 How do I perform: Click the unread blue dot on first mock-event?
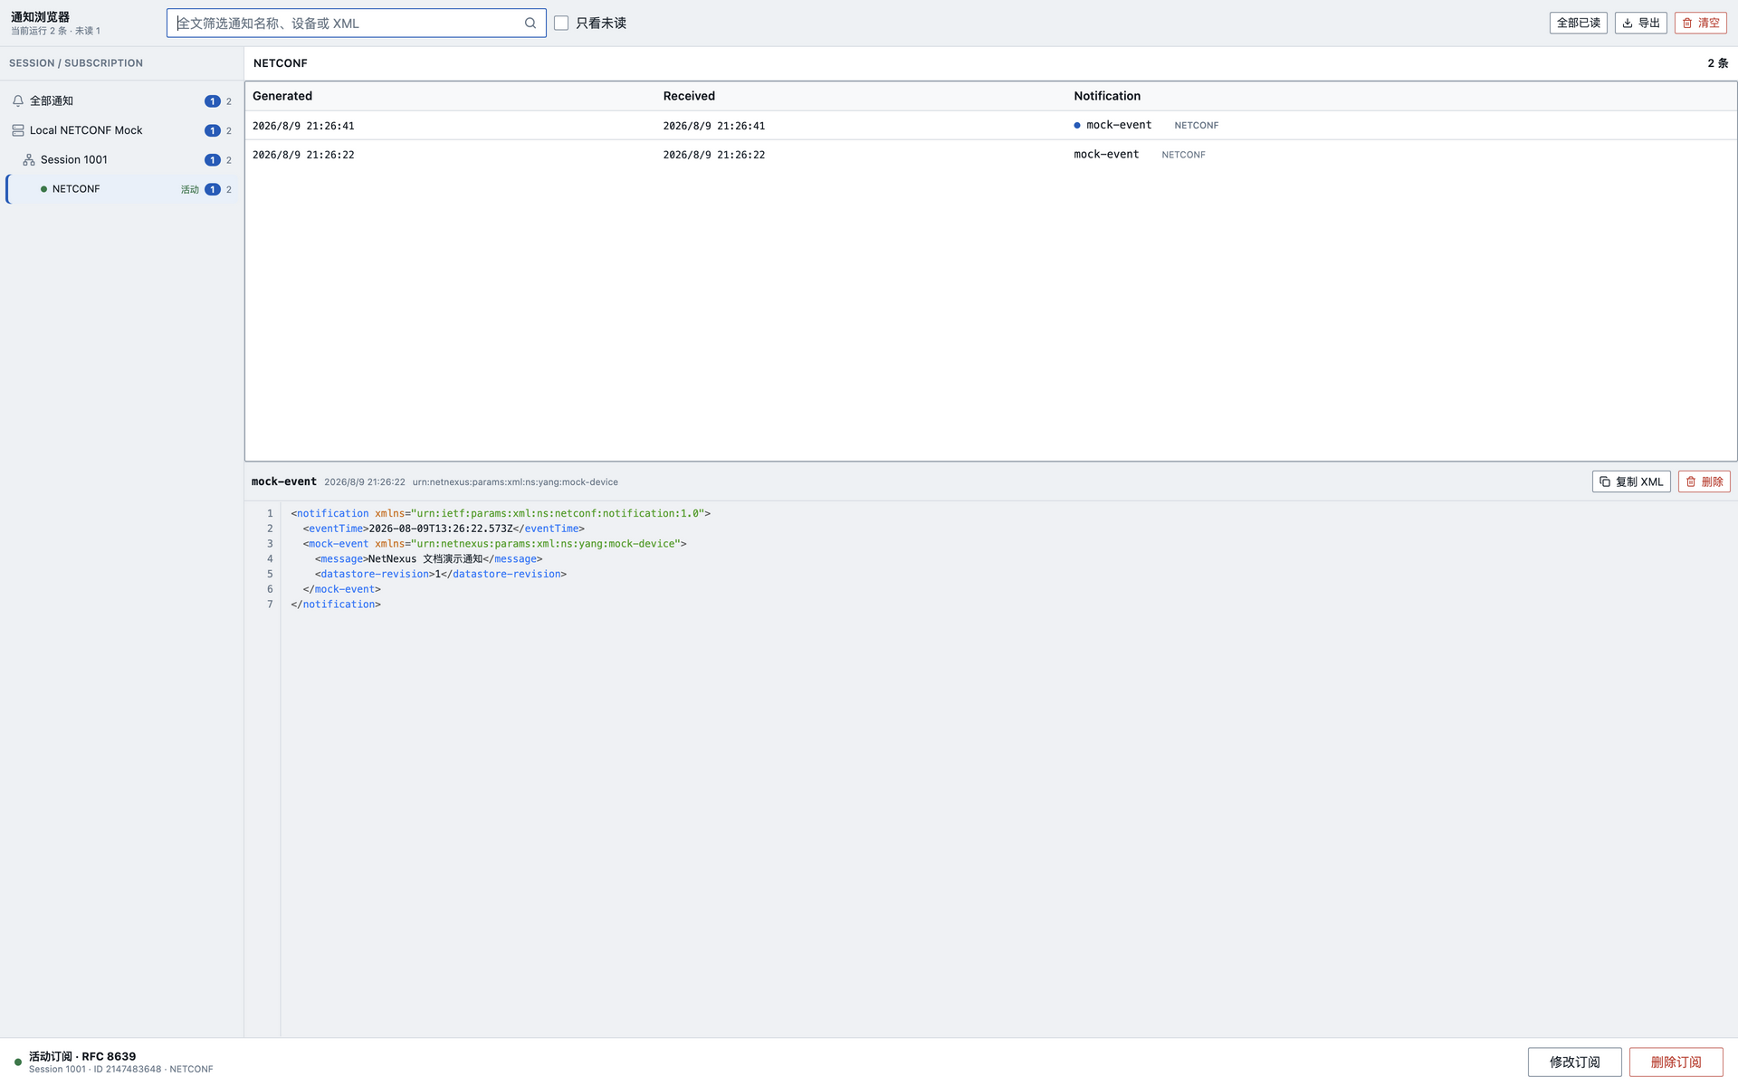click(1077, 126)
